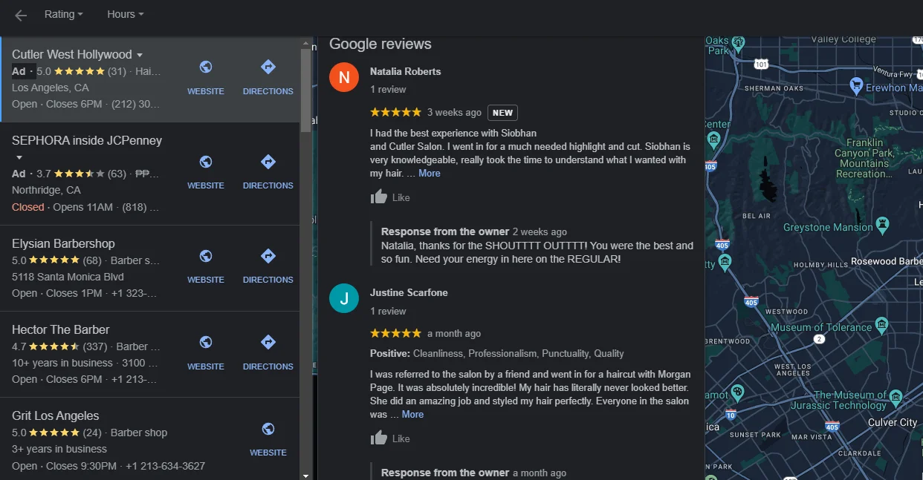Show full text of Justine's review

click(413, 415)
